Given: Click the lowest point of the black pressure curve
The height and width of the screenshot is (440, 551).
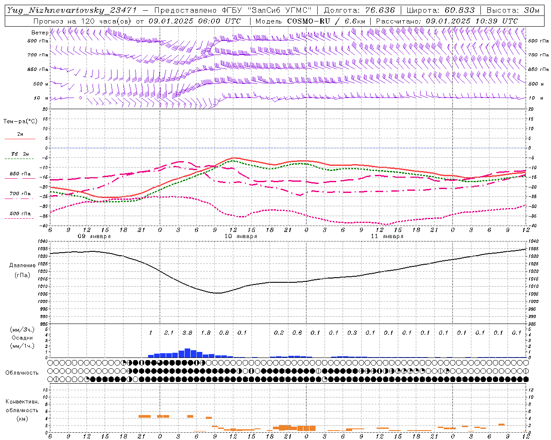Looking at the screenshot, I should [218, 293].
